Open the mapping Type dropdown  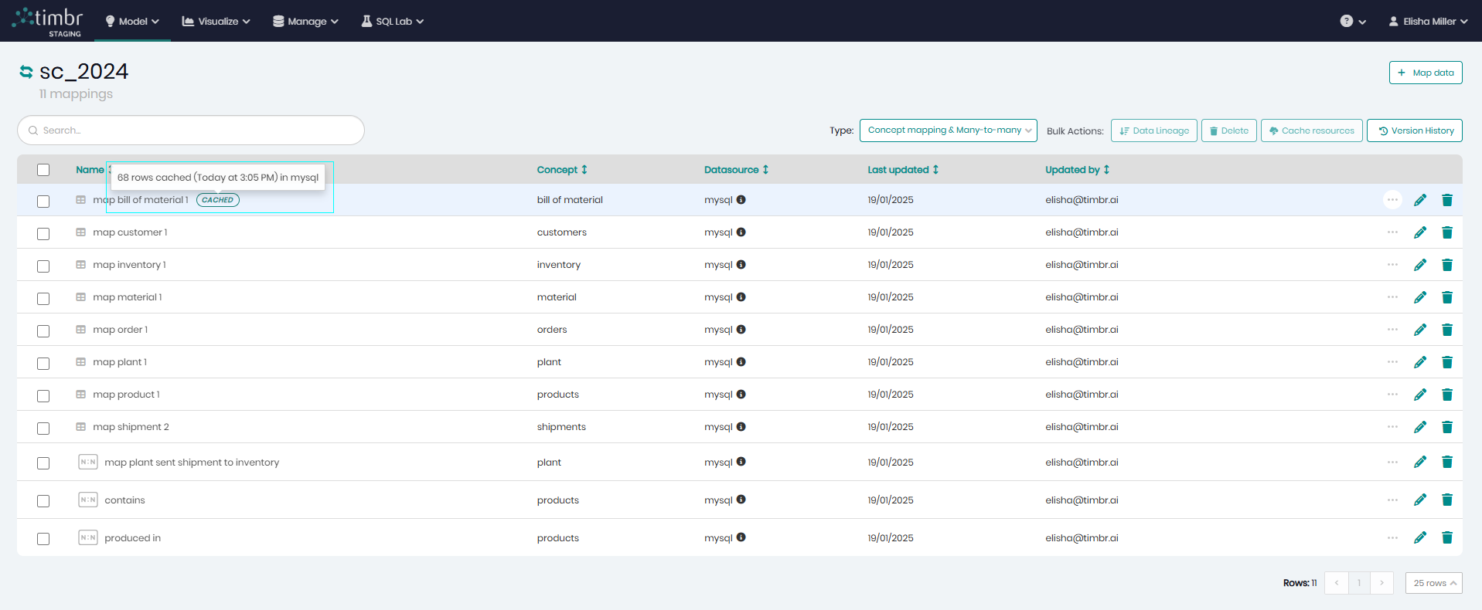click(x=949, y=130)
